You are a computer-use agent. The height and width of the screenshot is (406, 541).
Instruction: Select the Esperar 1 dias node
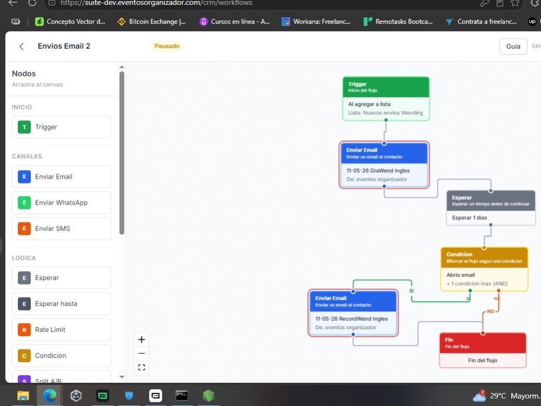[x=491, y=208]
